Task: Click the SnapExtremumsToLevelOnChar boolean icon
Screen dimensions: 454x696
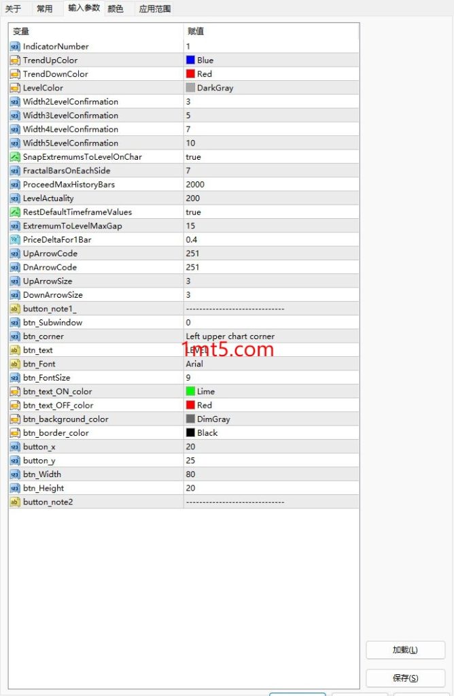Action: pyautogui.click(x=15, y=157)
